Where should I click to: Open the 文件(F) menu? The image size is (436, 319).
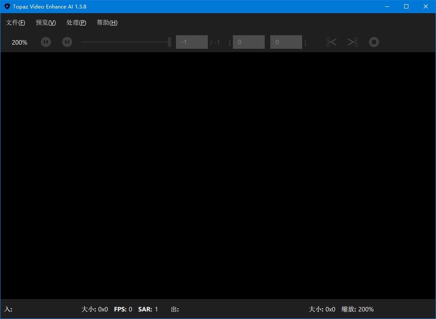point(15,22)
